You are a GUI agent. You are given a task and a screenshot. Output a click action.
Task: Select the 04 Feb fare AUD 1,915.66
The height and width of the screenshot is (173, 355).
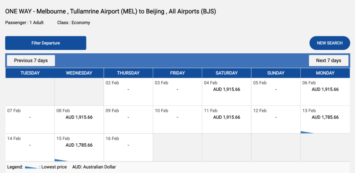(x=226, y=89)
